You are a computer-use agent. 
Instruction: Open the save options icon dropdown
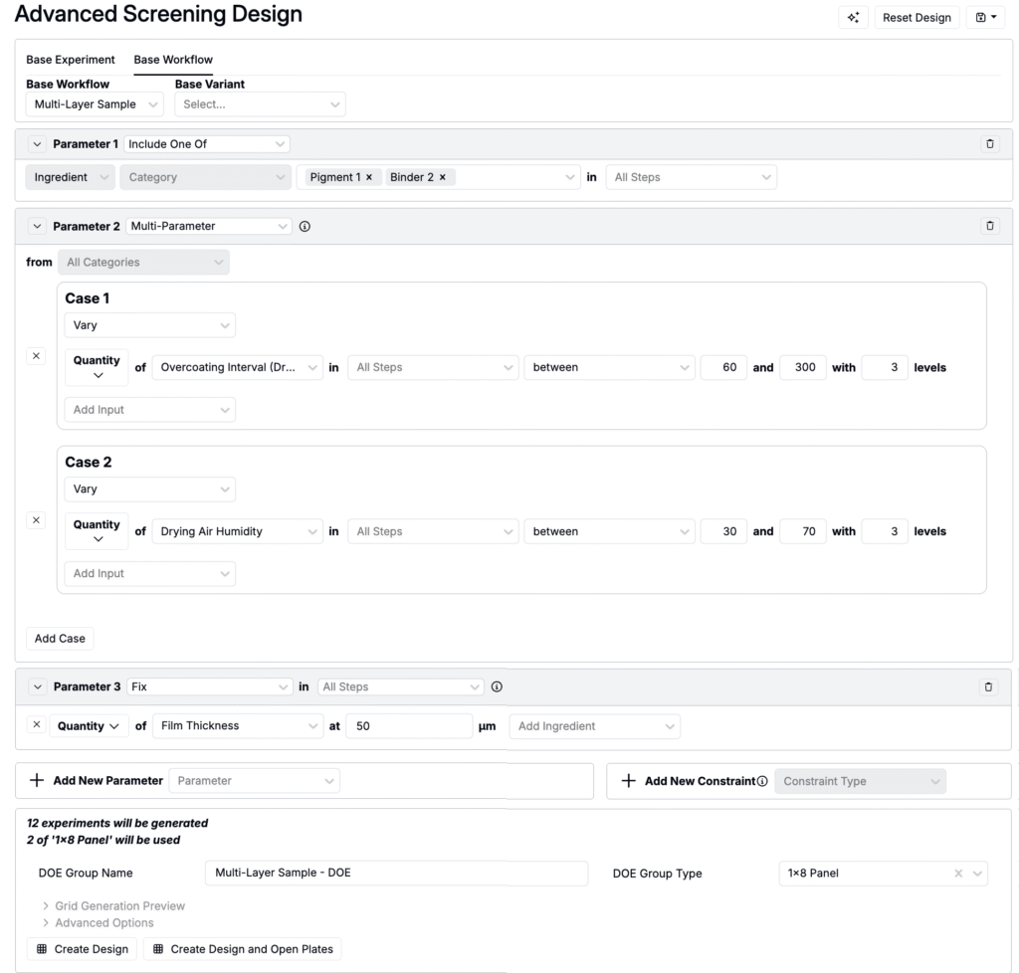[985, 18]
